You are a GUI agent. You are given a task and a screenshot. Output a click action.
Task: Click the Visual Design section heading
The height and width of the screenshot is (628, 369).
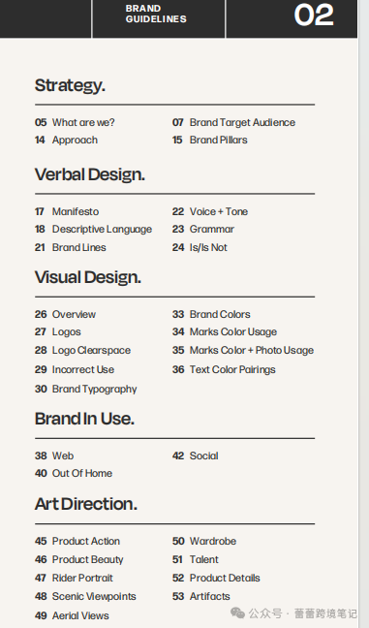pyautogui.click(x=87, y=277)
